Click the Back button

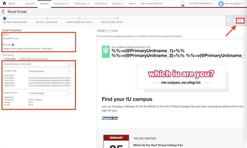point(232,21)
